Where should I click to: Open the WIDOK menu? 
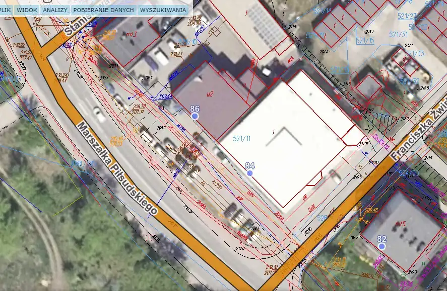(27, 10)
